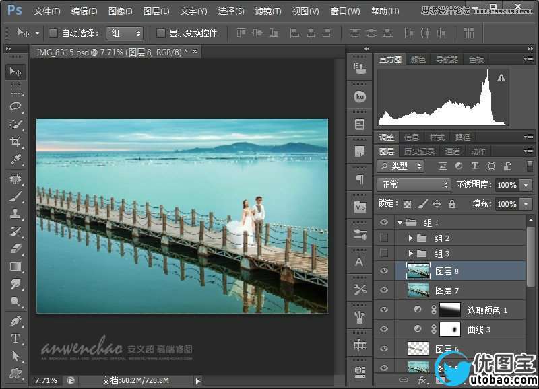Select the Horizontal Type tool

pos(15,339)
